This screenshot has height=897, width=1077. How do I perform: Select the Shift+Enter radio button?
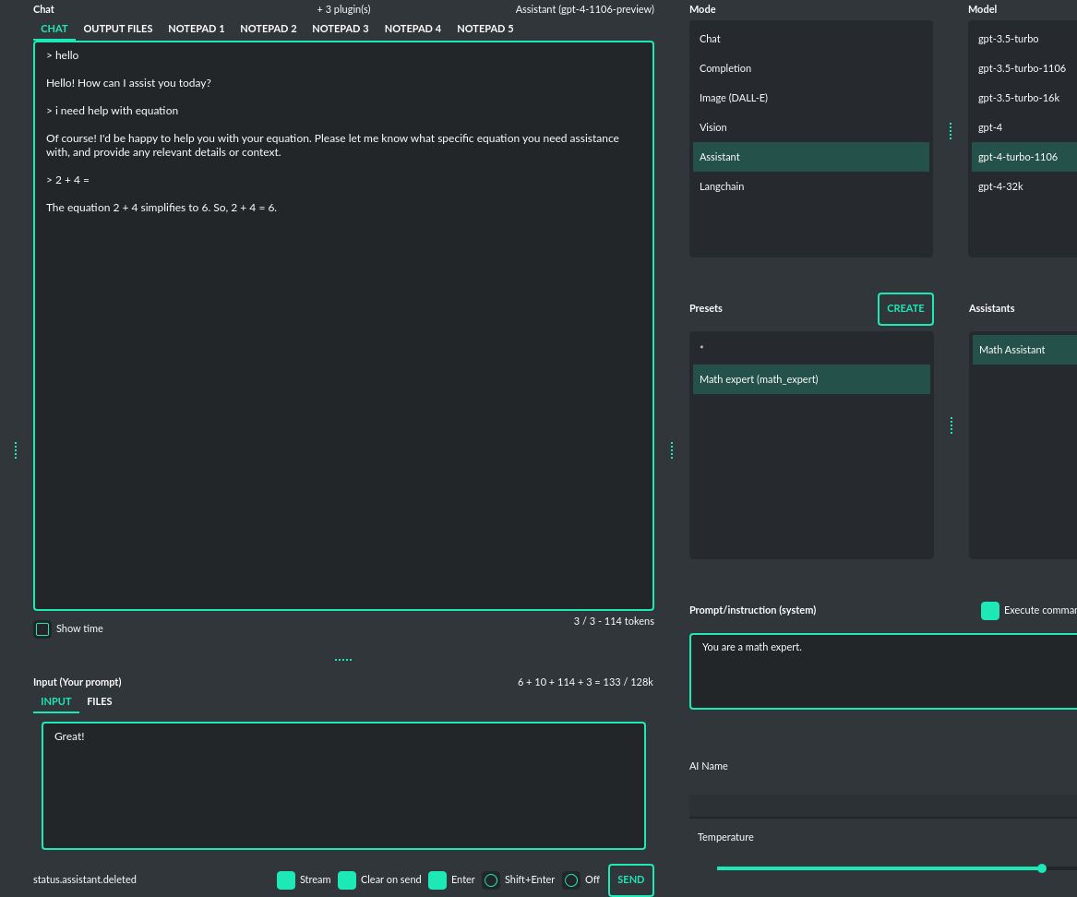[490, 879]
